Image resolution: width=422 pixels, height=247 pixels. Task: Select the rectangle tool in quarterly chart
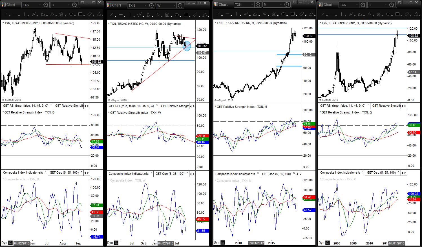398,14
